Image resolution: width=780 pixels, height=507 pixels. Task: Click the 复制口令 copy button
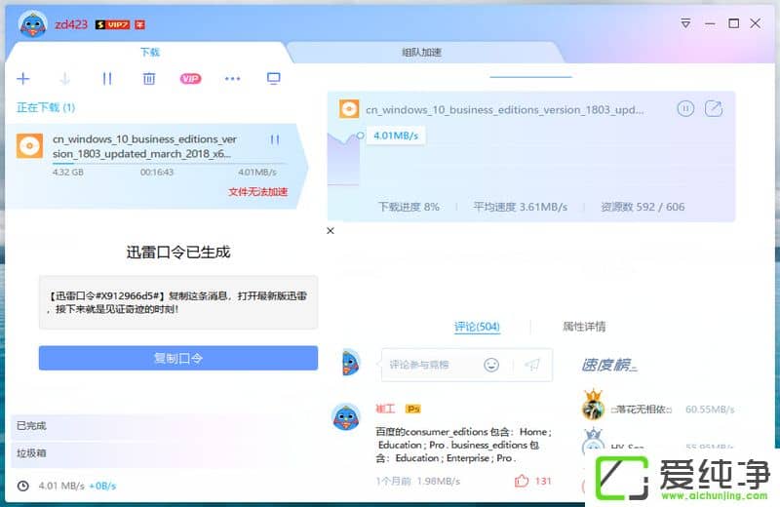(178, 358)
